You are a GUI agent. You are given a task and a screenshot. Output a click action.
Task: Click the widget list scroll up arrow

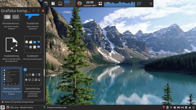point(44,15)
